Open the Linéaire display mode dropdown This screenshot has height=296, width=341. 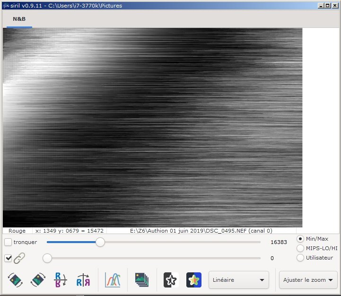(x=239, y=280)
